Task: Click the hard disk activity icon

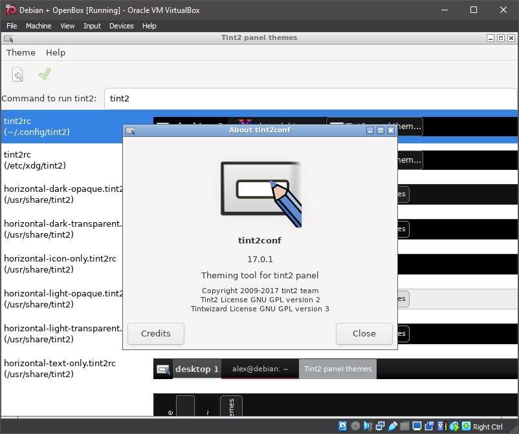Action: click(x=342, y=426)
